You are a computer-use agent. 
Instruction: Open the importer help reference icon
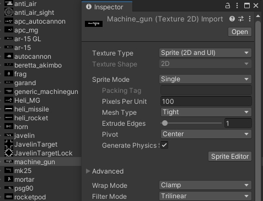click(232, 19)
